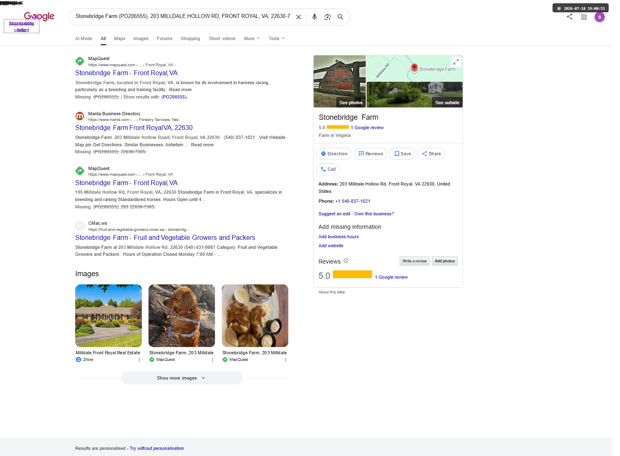Click the Directions button
Viewport: 620px width, 456px height.
(334, 154)
